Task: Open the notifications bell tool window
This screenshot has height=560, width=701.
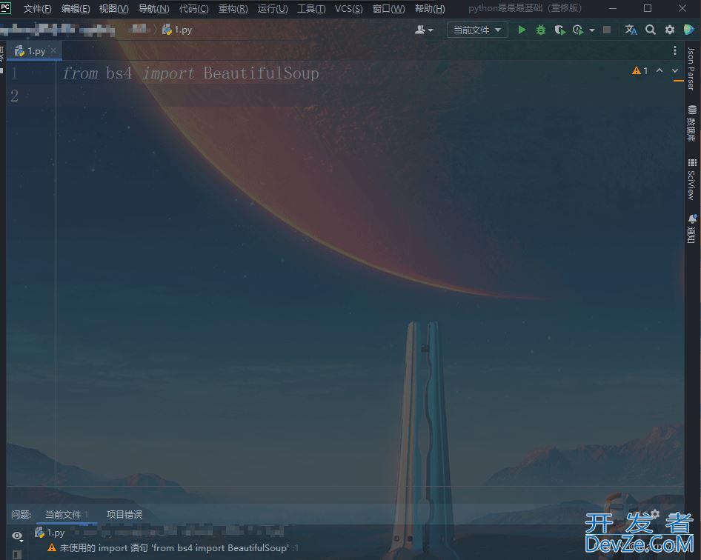Action: click(x=692, y=229)
